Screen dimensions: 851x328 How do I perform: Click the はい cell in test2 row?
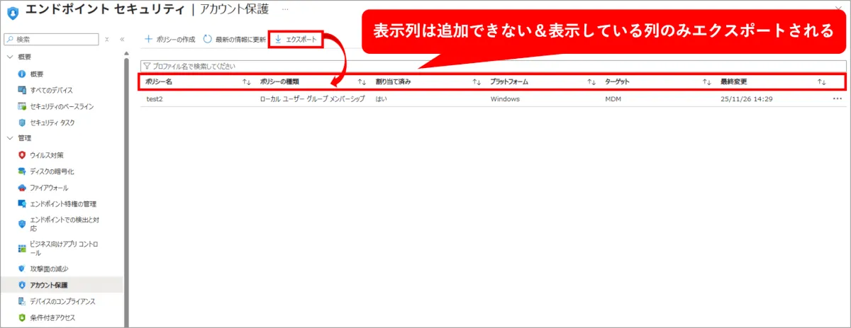click(x=381, y=99)
